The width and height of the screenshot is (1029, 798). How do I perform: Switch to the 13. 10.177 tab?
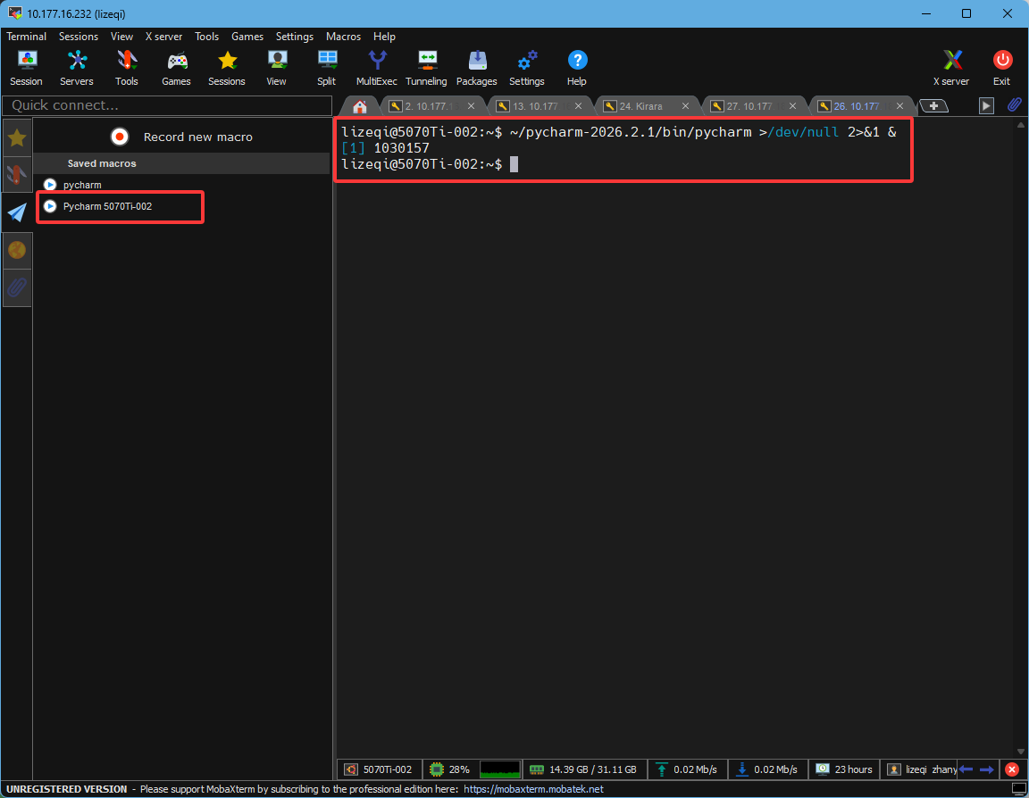pyautogui.click(x=534, y=106)
